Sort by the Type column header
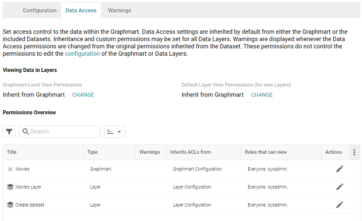The width and height of the screenshot is (362, 221). click(x=93, y=152)
